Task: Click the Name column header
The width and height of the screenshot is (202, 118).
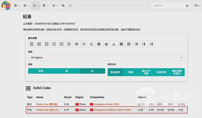Action: [x=40, y=97]
